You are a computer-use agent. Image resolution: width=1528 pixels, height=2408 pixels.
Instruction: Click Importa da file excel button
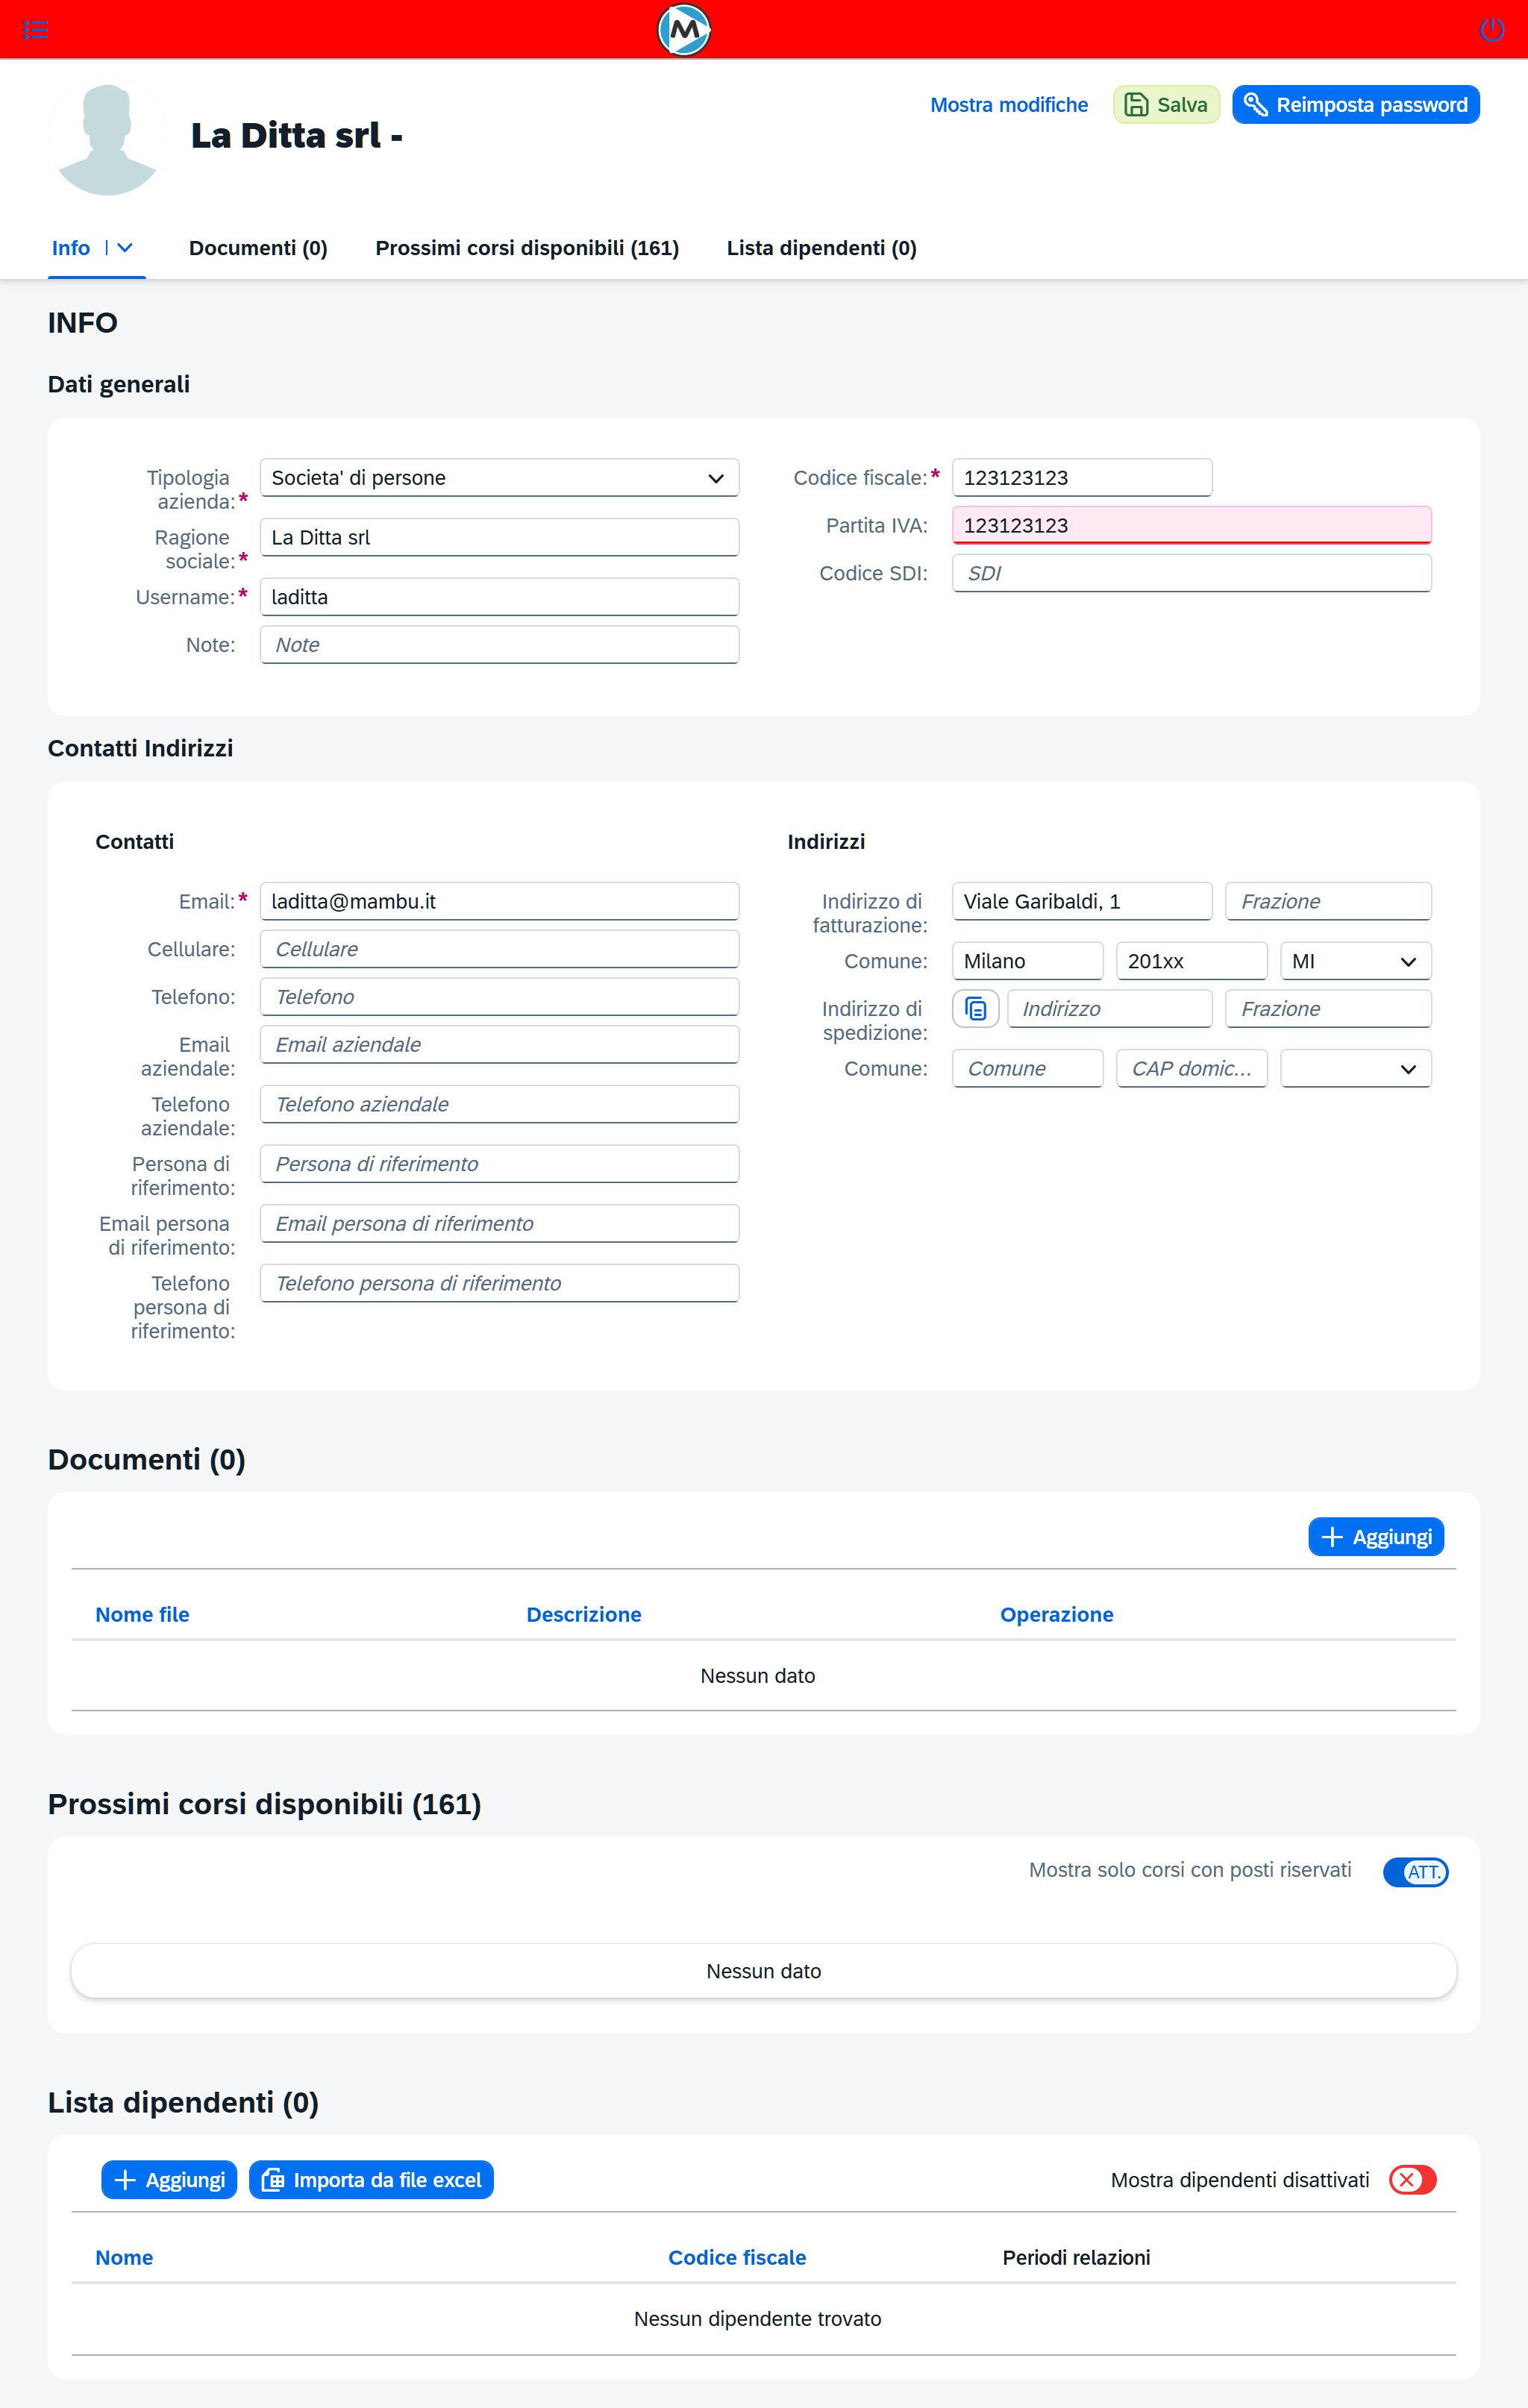click(x=371, y=2180)
